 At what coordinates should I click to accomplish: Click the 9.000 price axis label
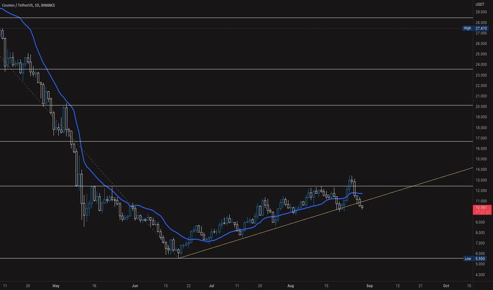tap(480, 223)
